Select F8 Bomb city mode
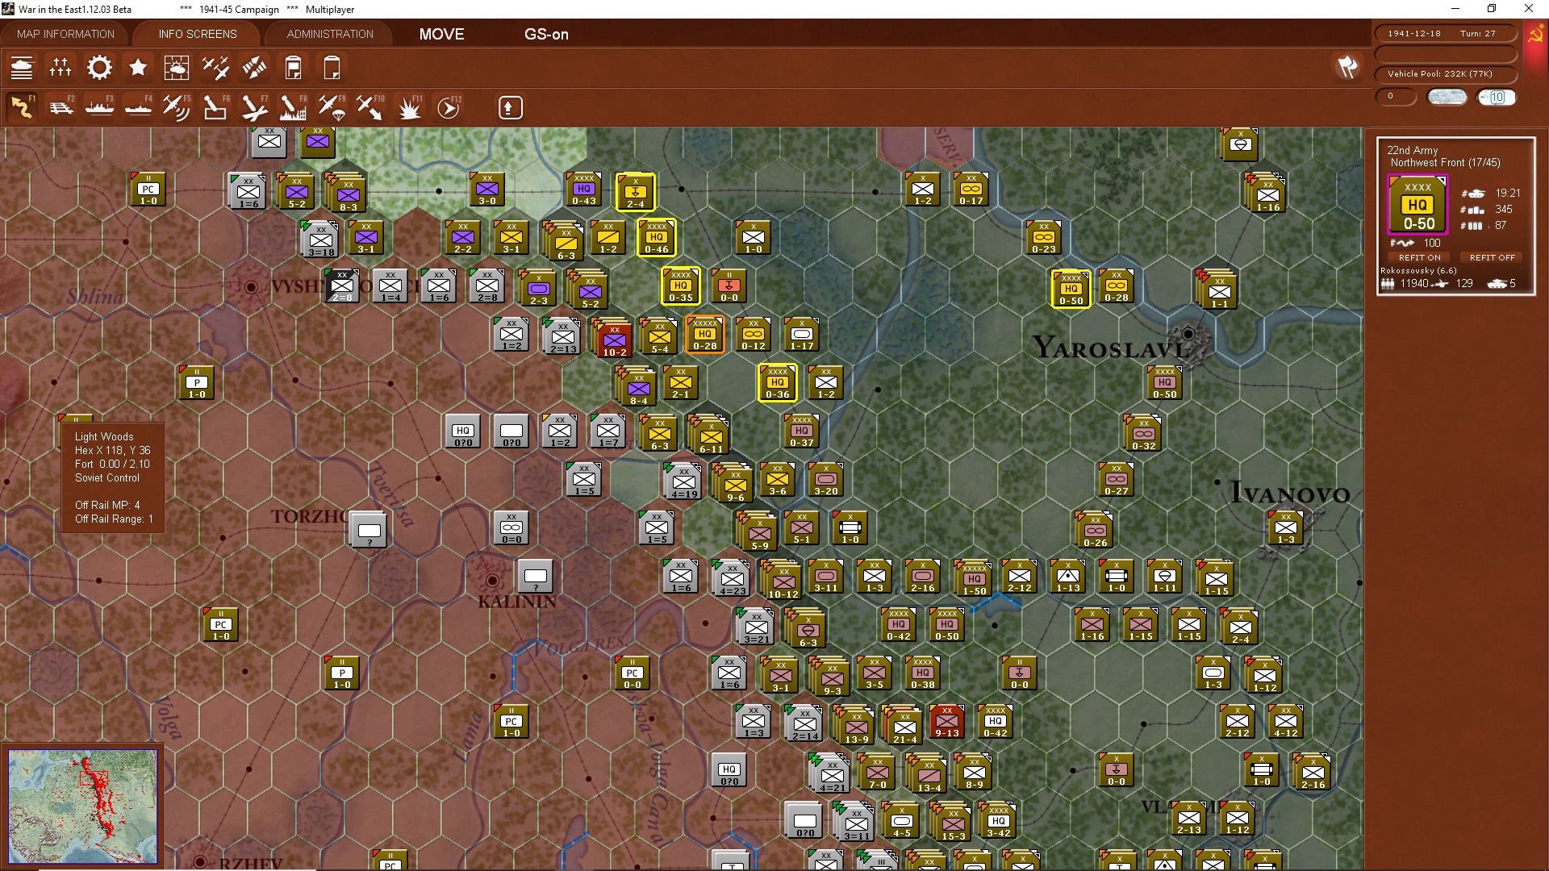 [293, 107]
